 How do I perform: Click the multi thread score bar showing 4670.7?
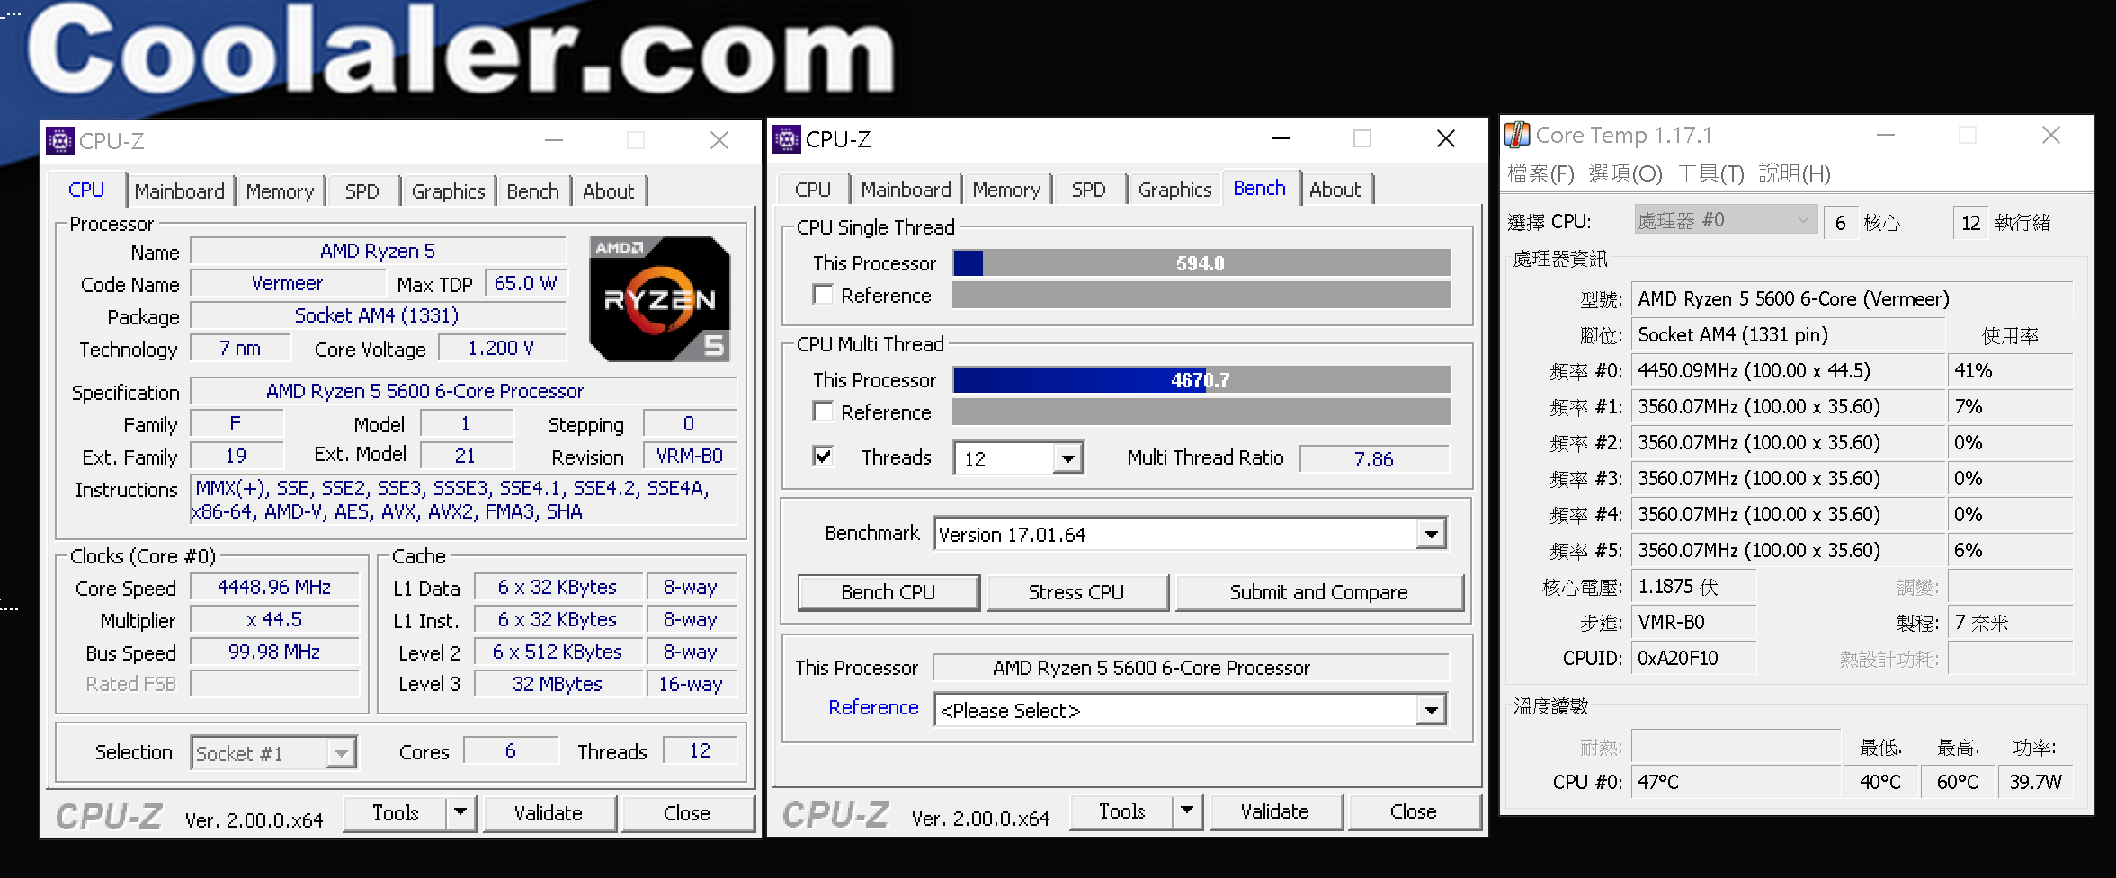(1201, 380)
